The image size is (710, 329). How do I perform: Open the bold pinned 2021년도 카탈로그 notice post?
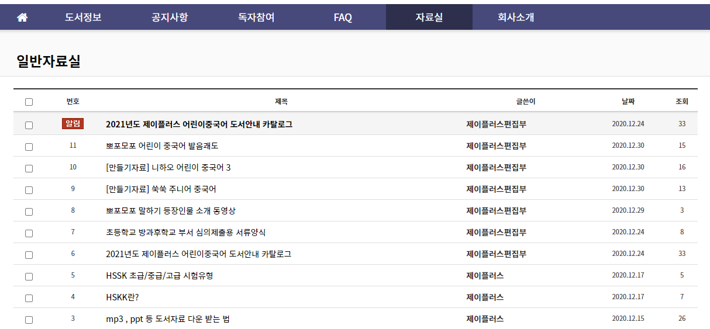coord(199,124)
